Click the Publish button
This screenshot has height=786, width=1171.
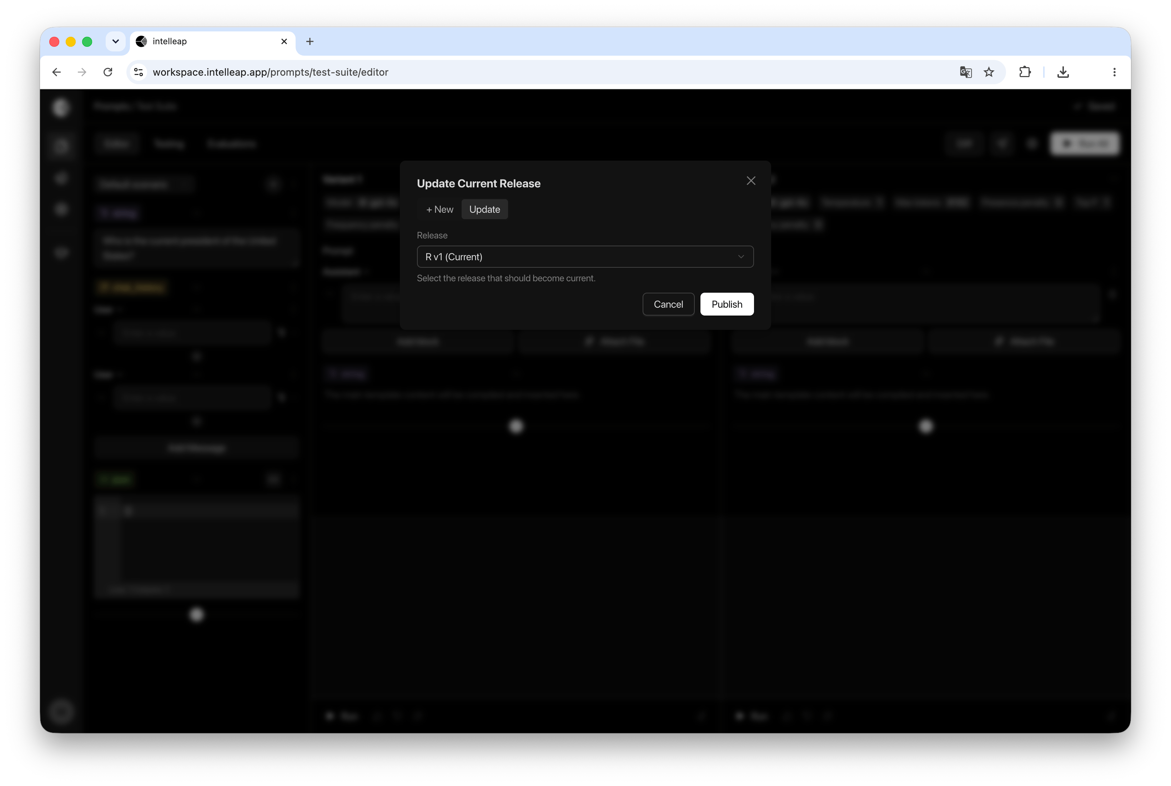727,304
